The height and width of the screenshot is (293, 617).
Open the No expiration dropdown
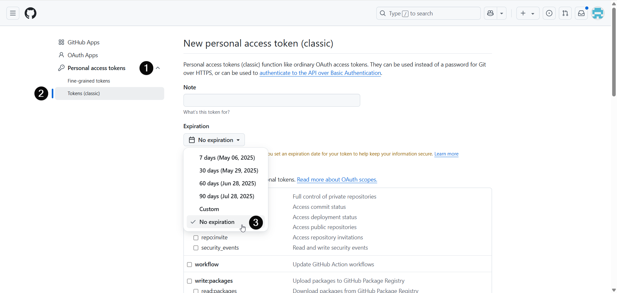(214, 140)
